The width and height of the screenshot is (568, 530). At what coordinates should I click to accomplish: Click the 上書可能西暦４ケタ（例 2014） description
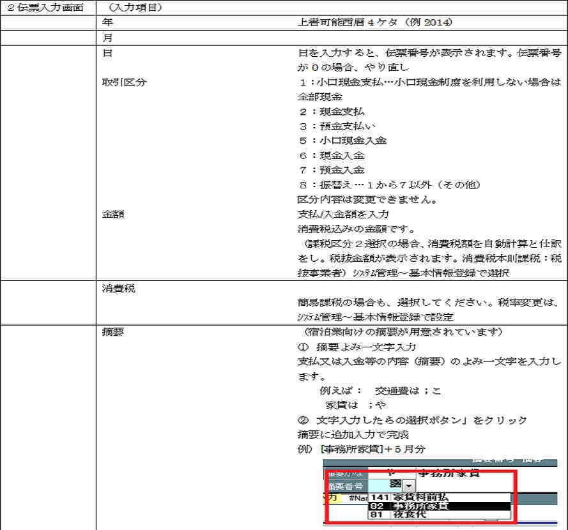coord(375,22)
